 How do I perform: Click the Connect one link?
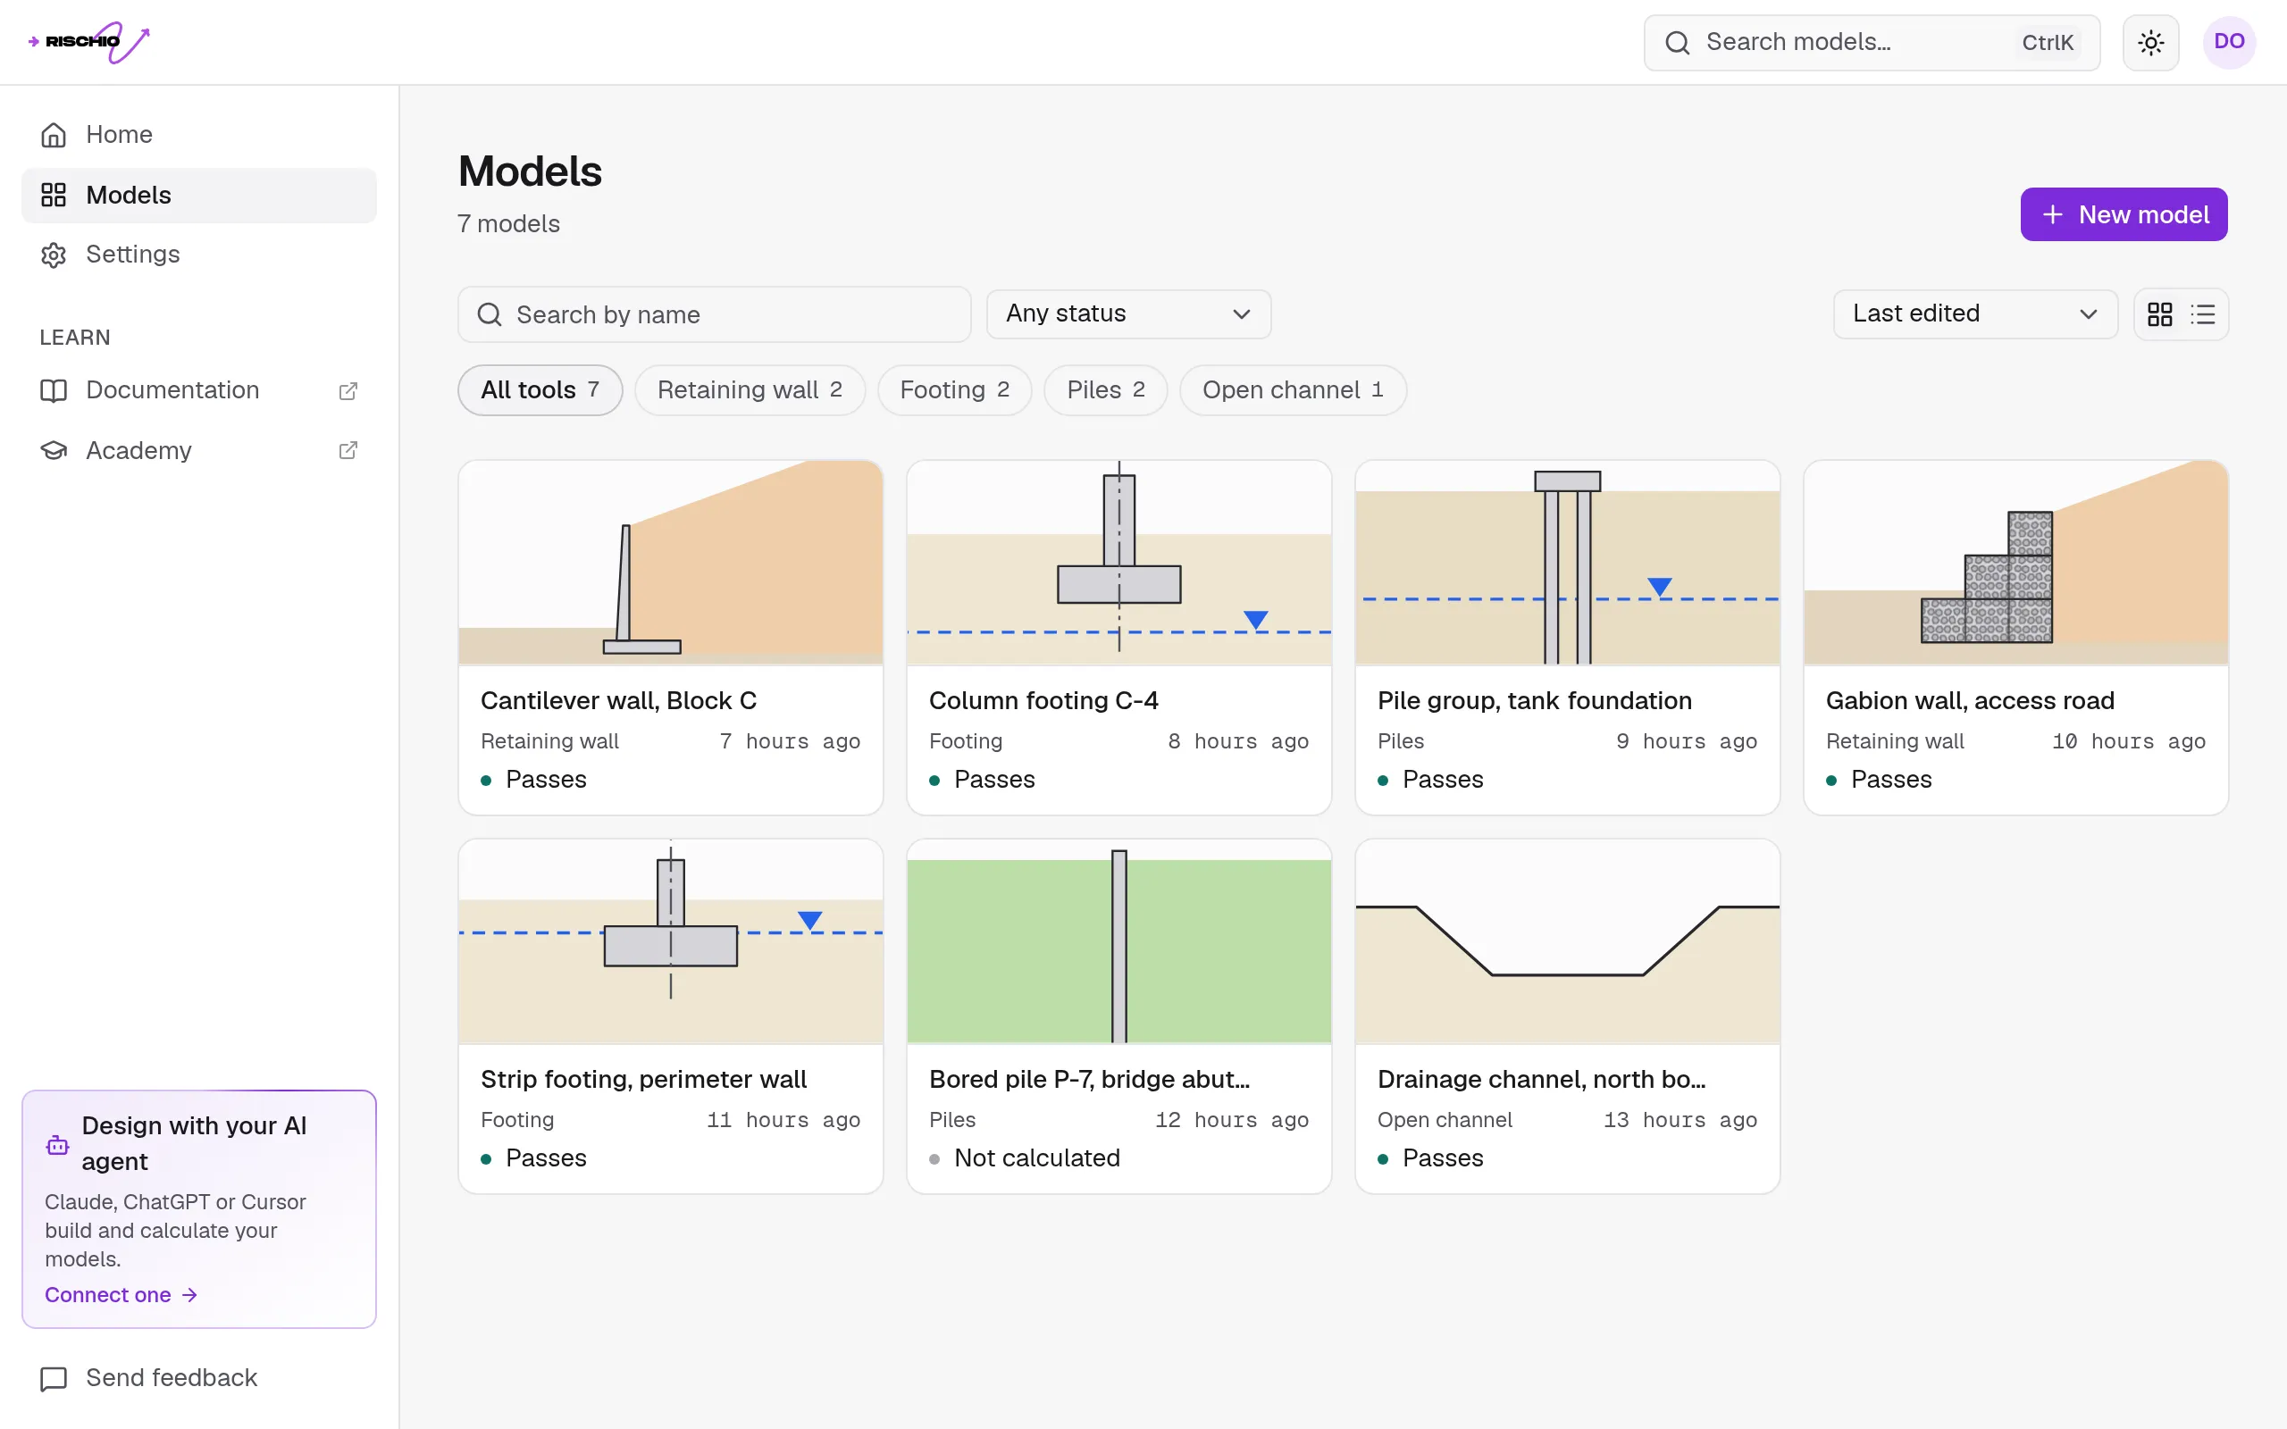(x=121, y=1295)
